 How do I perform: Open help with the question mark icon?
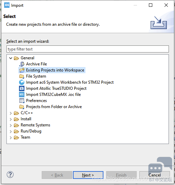(10, 174)
